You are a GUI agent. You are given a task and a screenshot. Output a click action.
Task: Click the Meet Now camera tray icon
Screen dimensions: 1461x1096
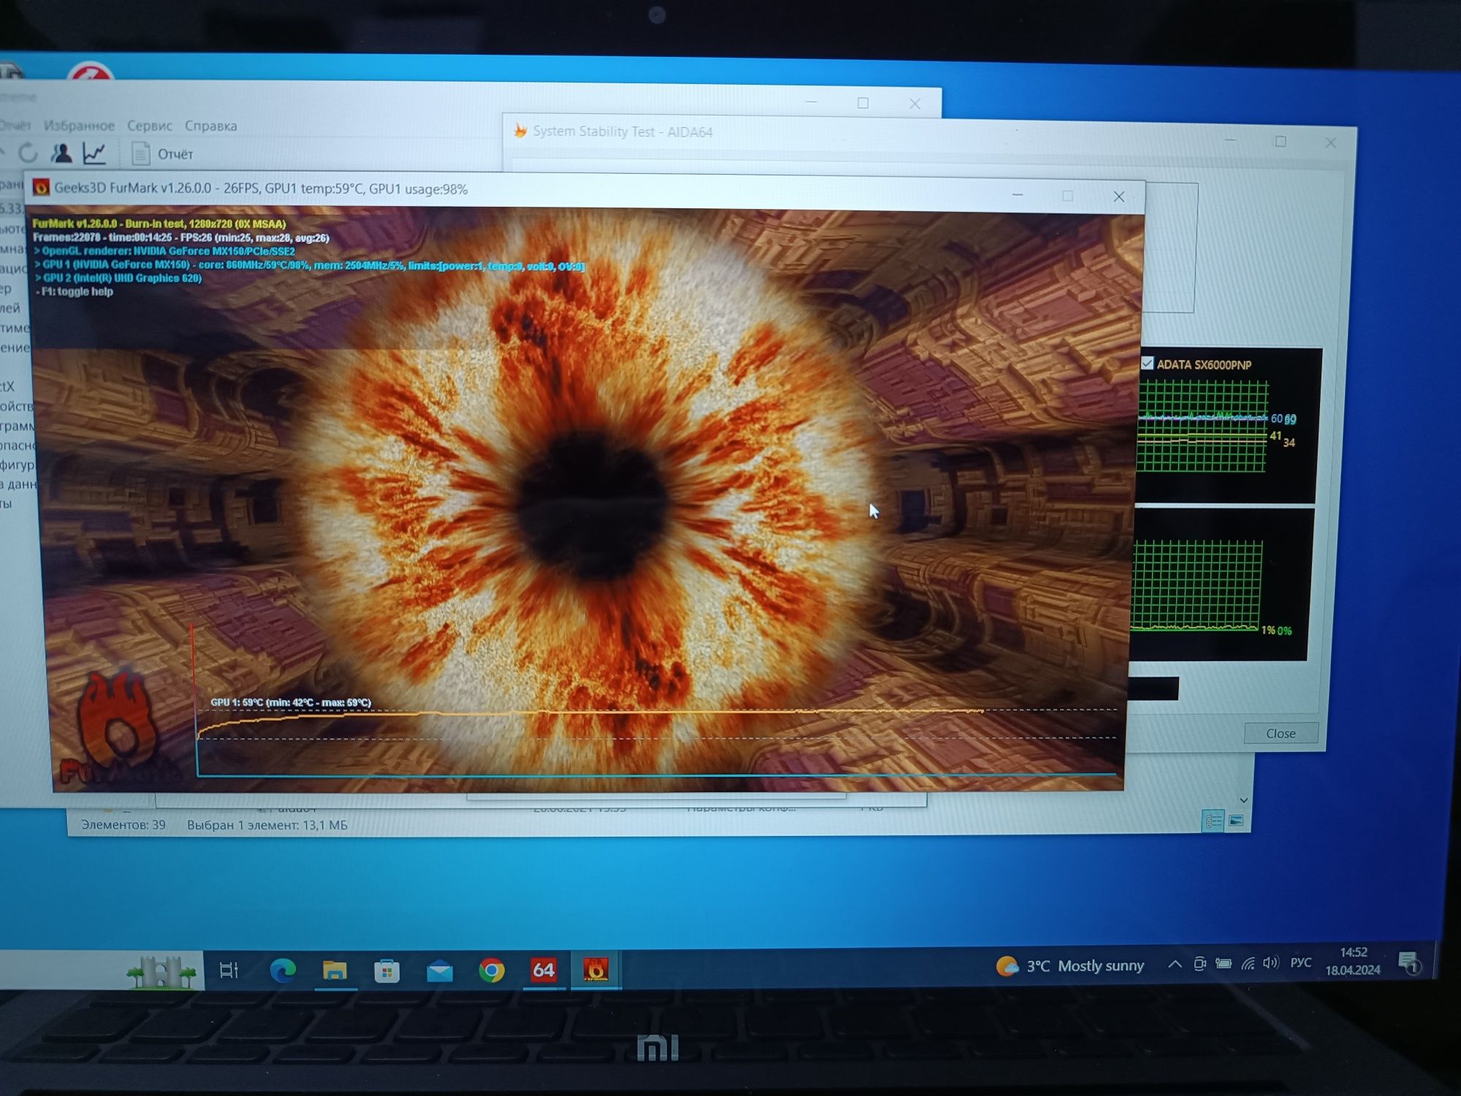pos(1199,964)
